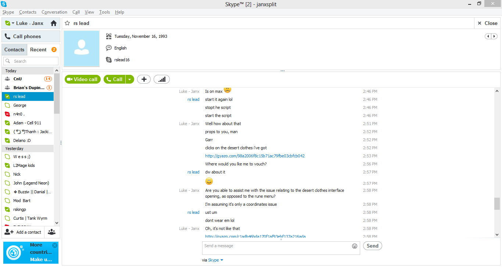
Task: Click the plus add/share button
Action: (144, 79)
